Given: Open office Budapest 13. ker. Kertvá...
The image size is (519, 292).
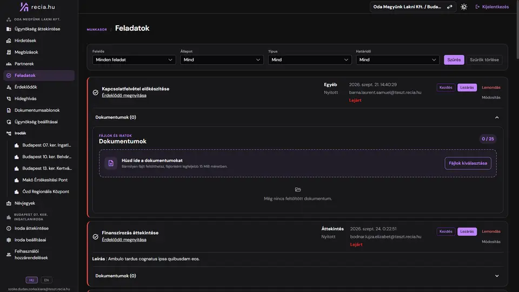Looking at the screenshot, I should click(43, 168).
